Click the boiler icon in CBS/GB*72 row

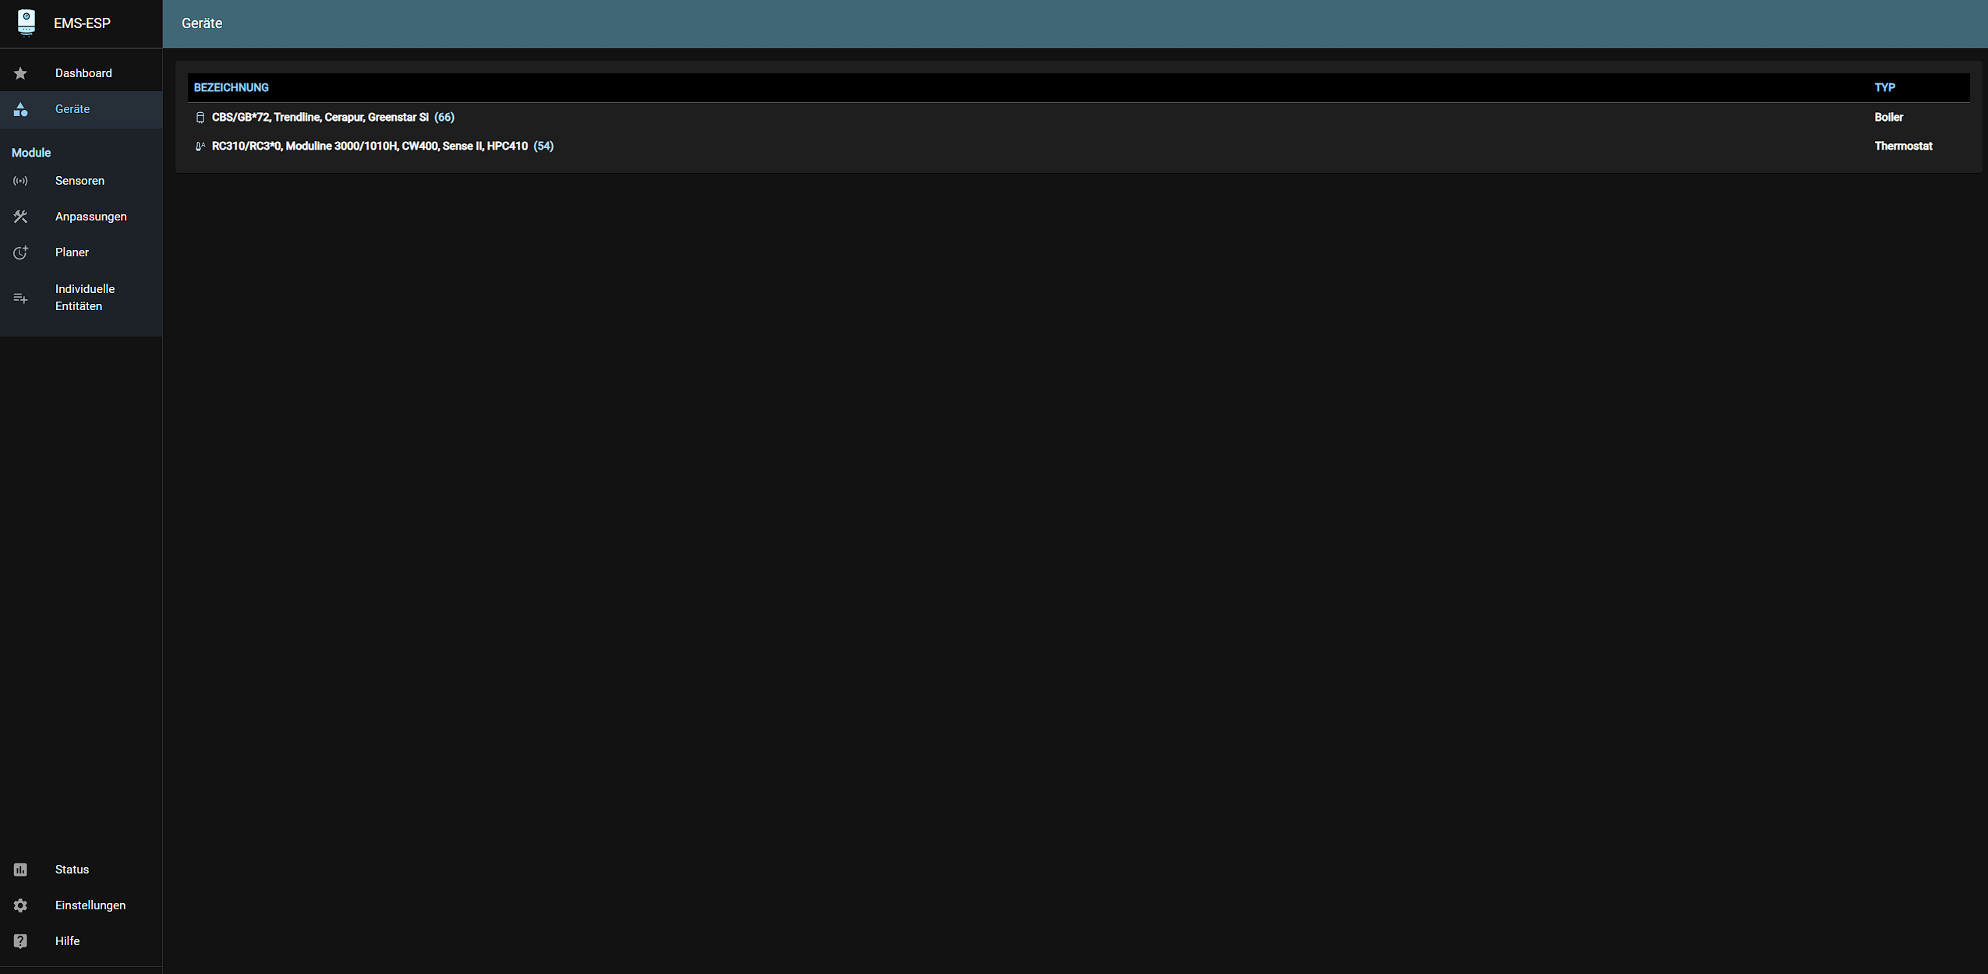[200, 118]
